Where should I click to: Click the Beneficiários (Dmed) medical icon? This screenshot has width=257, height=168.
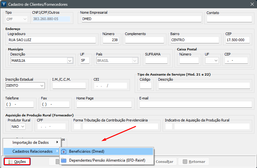64,151
